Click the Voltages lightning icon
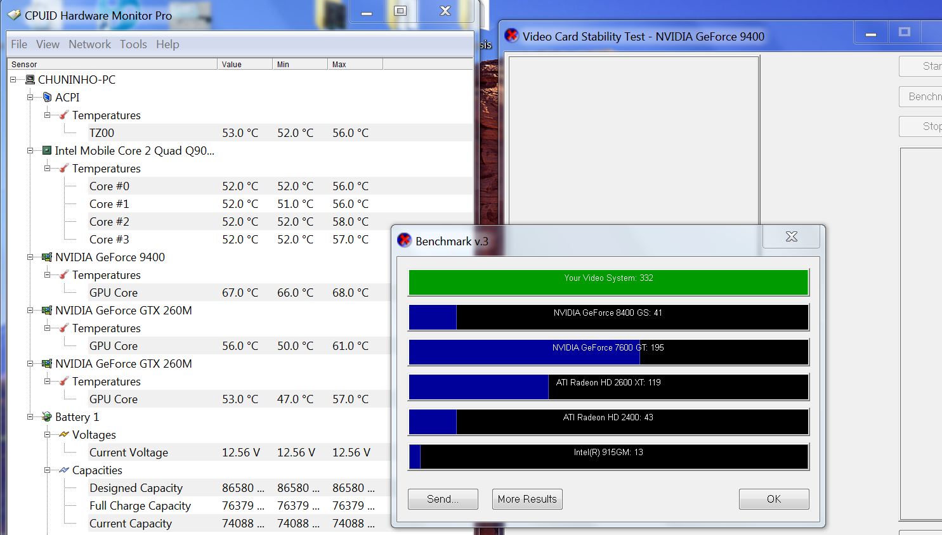 (63, 435)
